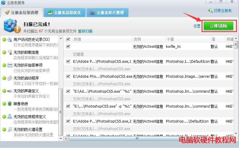This screenshot has width=239, height=148.
Task: Toggle green check for 映像劫持
Action: coord(4,104)
